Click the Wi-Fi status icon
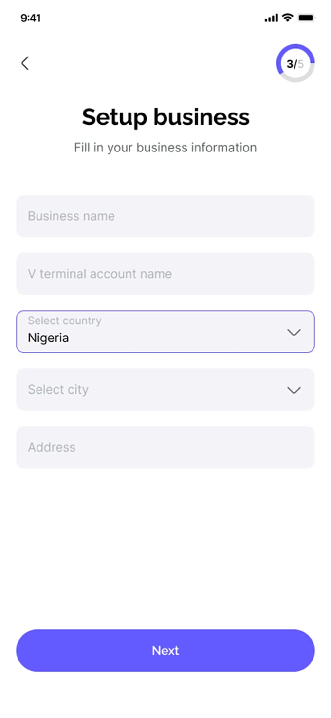This screenshot has height=718, width=331. pyautogui.click(x=288, y=18)
